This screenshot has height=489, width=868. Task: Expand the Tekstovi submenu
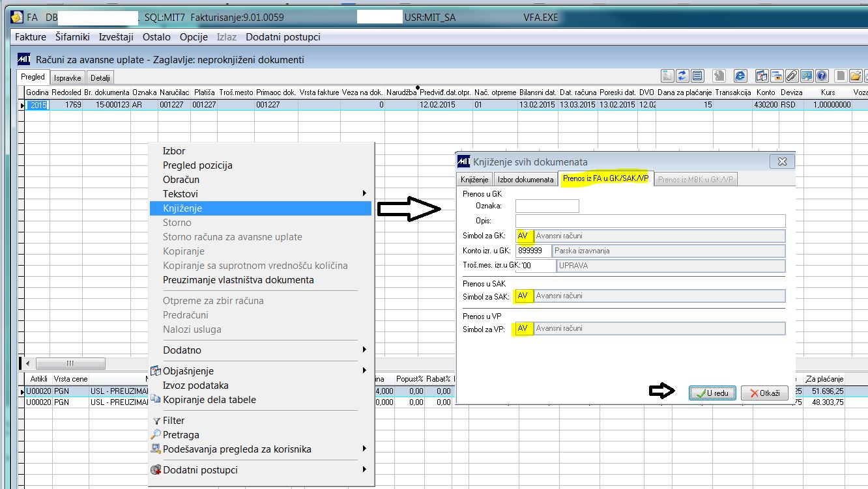tap(261, 194)
